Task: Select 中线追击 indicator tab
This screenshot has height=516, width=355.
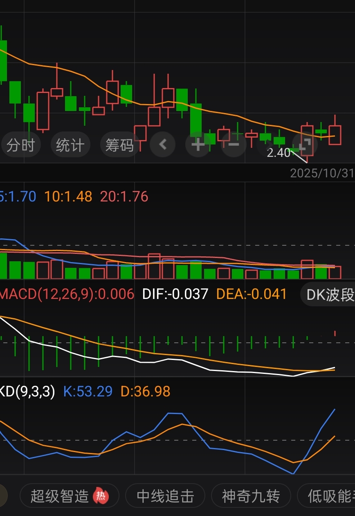Action: click(165, 496)
